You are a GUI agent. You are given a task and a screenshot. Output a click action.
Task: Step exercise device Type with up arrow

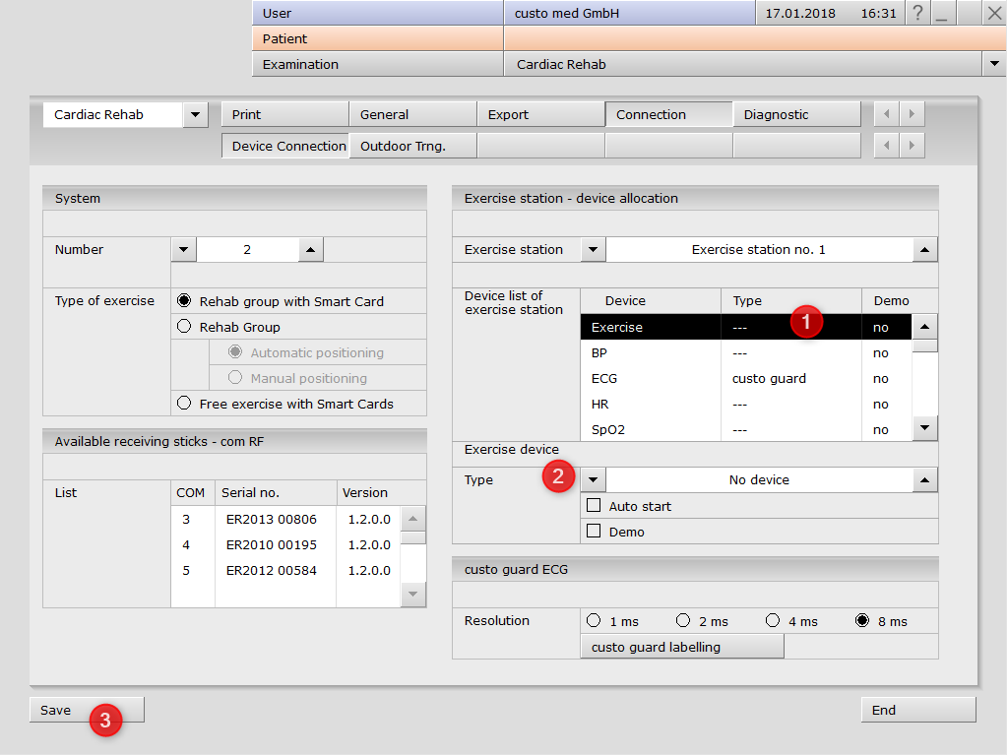(x=924, y=479)
